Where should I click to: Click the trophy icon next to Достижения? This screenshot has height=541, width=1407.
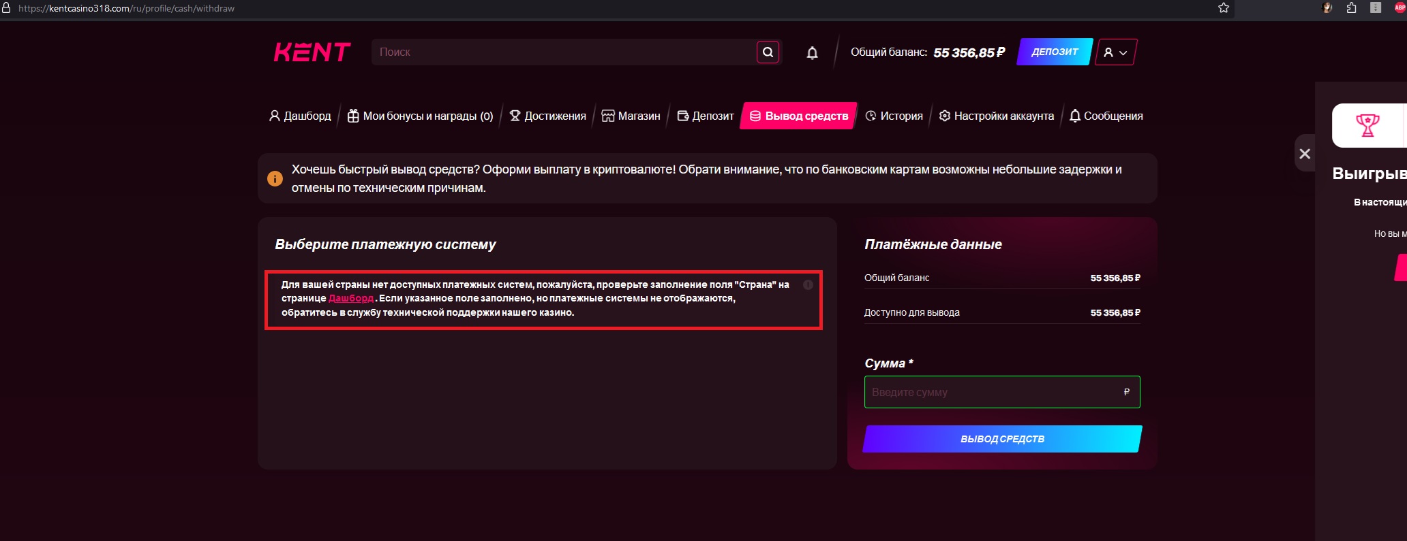pos(515,116)
